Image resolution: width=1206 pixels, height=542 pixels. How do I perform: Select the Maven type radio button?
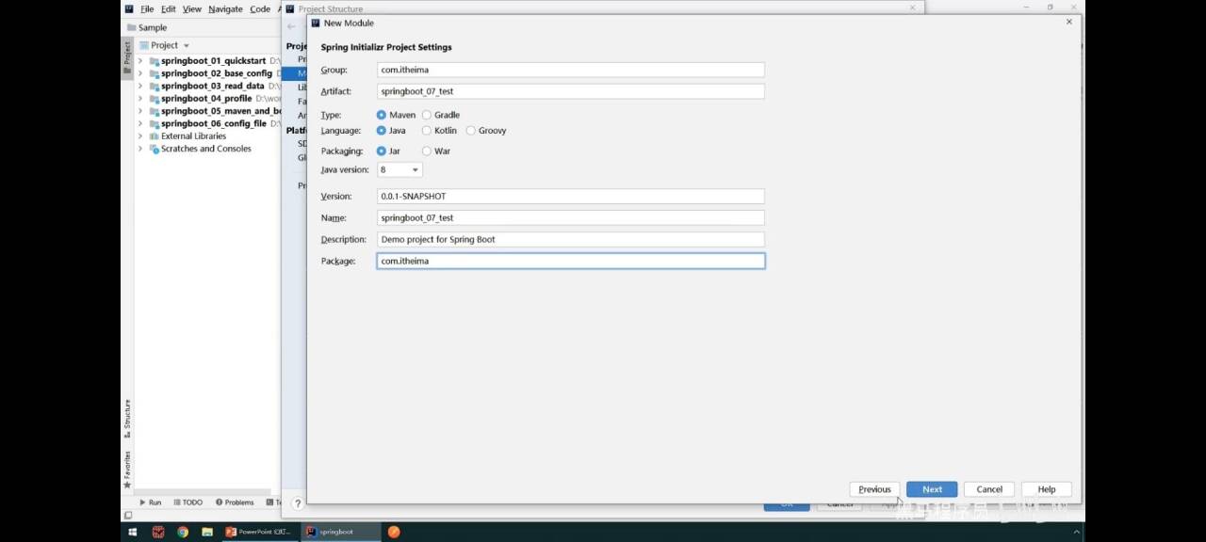coord(382,115)
